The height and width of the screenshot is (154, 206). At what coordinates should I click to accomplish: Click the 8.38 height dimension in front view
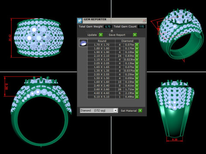point(6,86)
